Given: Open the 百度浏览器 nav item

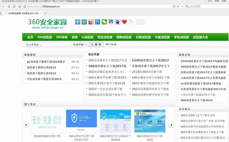Looking at the screenshot, I should (105, 37).
